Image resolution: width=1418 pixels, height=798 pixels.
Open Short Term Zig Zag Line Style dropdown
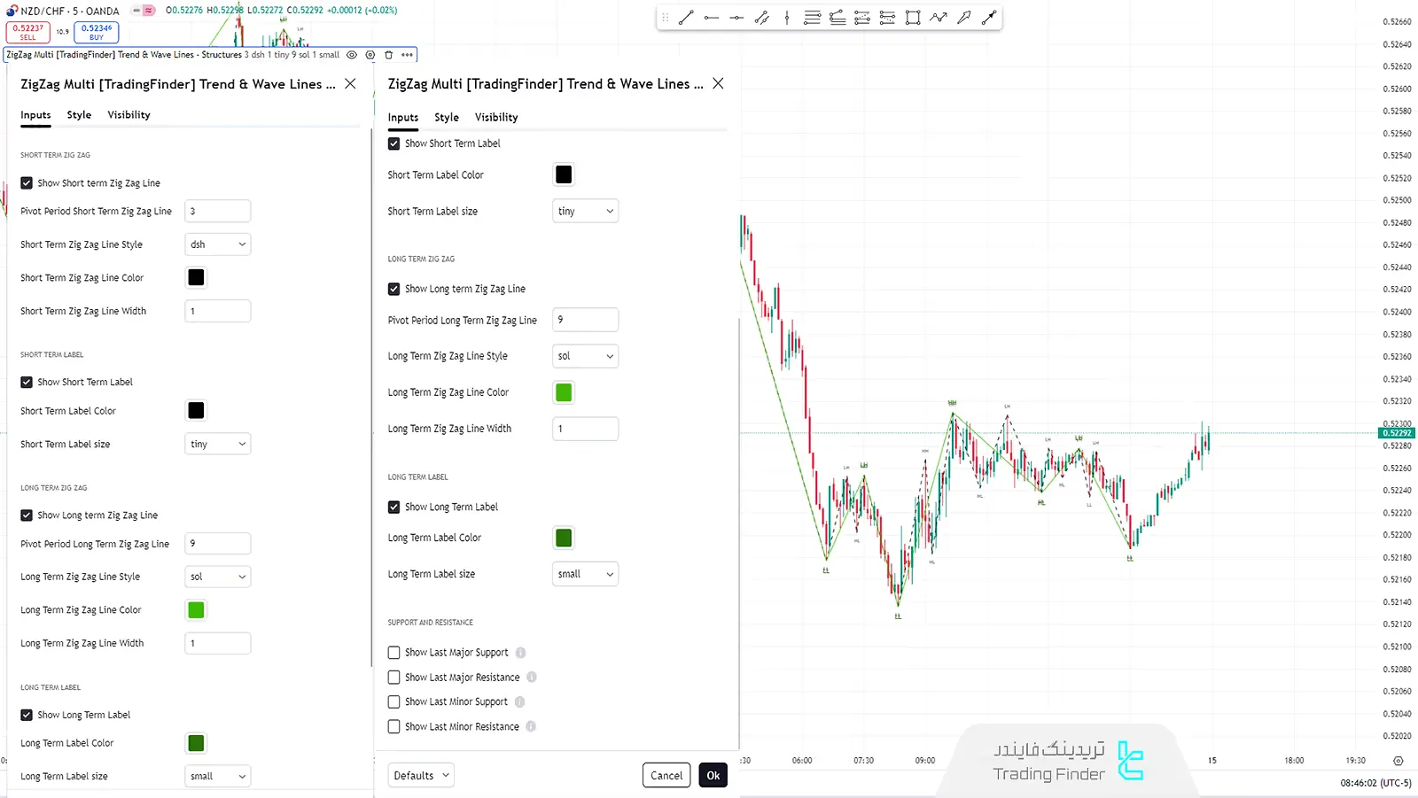click(218, 244)
